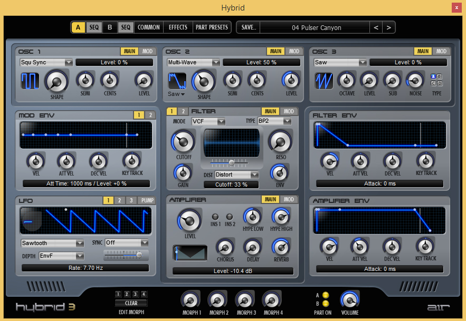This screenshot has width=466, height=321.
Task: Open the LFO waveform dropdown showing Sawtooth
Action: 52,243
